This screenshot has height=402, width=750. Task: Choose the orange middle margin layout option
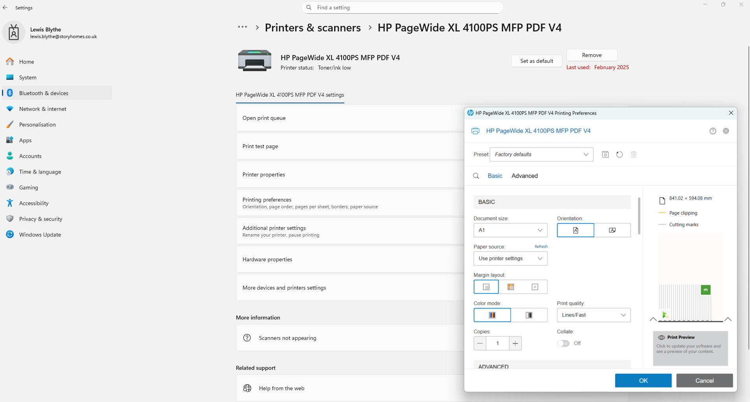coord(511,287)
